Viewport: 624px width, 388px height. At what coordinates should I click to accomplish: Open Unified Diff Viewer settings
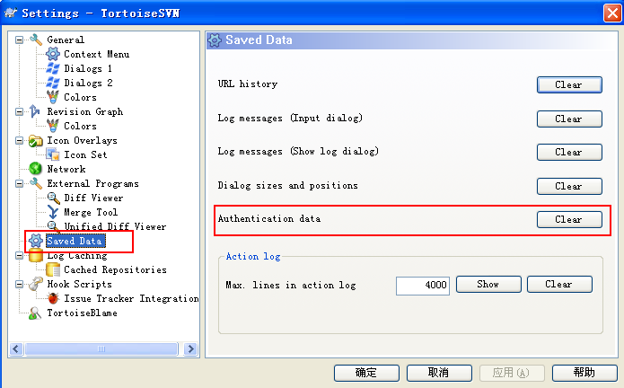115,226
